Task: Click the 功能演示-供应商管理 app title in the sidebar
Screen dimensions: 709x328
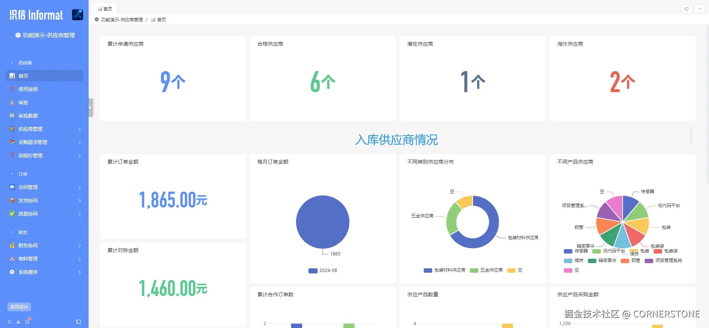Action: click(49, 35)
